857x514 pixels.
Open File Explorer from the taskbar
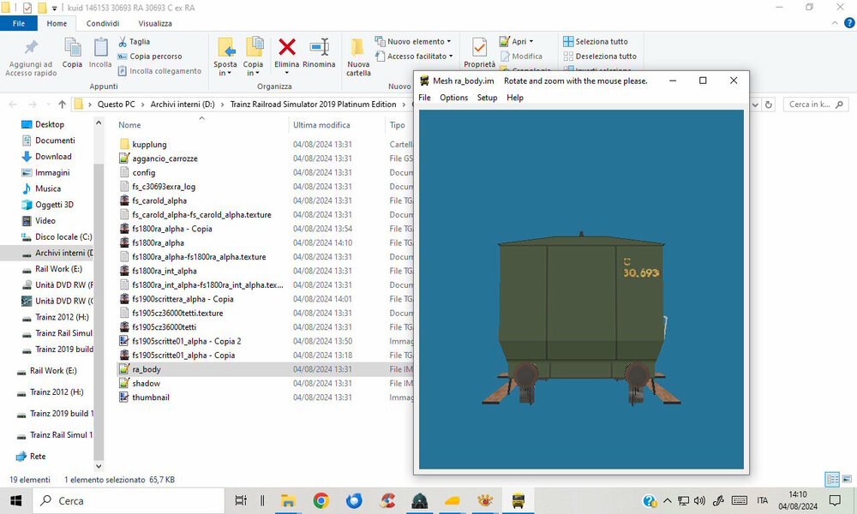point(287,500)
